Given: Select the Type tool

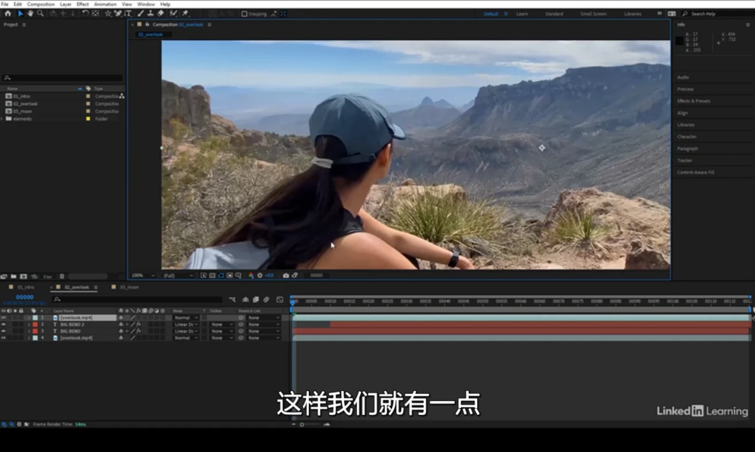Looking at the screenshot, I should pyautogui.click(x=128, y=13).
